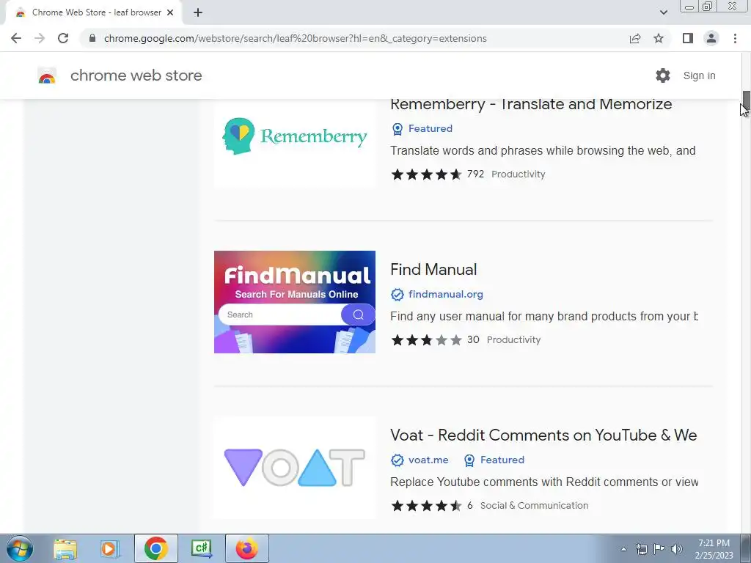Image resolution: width=751 pixels, height=563 pixels.
Task: Open the Windows Start menu
Action: (20, 548)
